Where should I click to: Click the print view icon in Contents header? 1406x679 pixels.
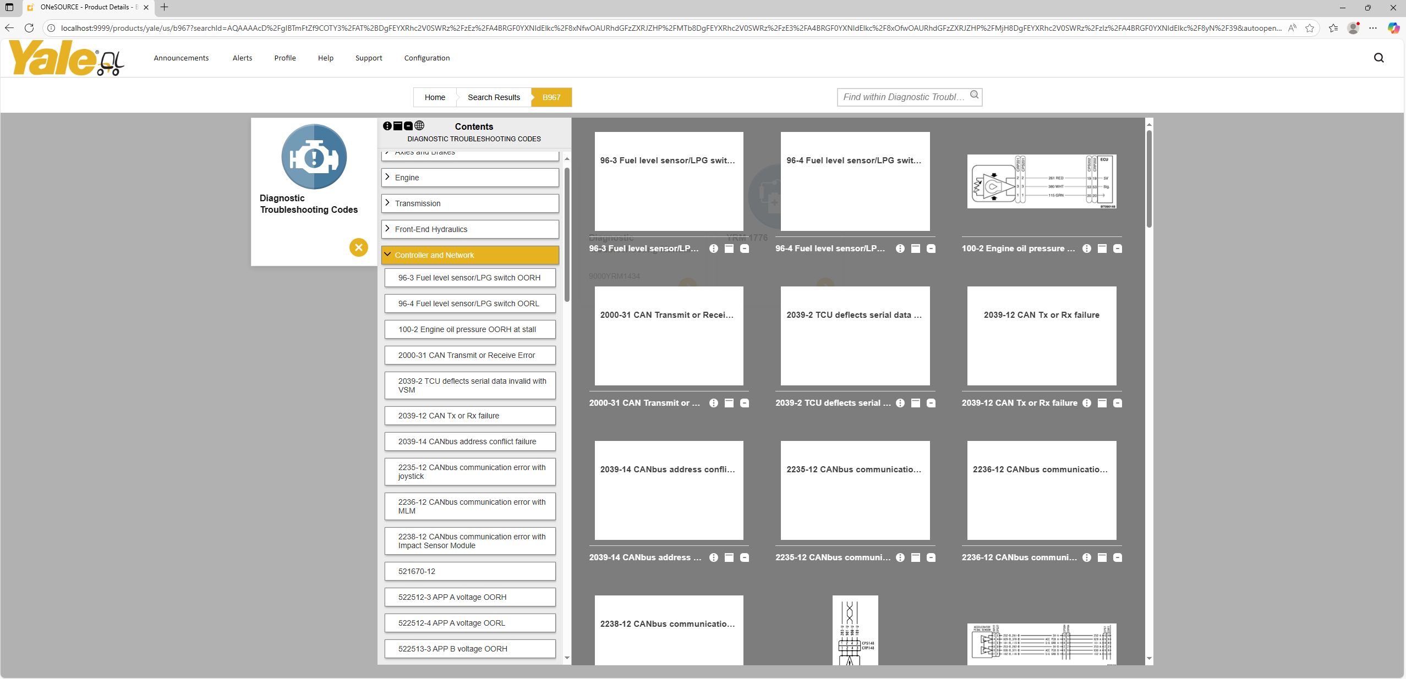[x=397, y=126]
